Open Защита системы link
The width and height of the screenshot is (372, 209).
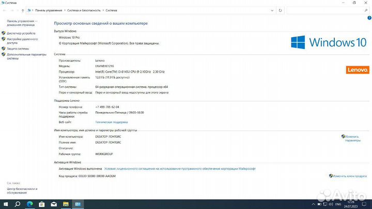18,49
